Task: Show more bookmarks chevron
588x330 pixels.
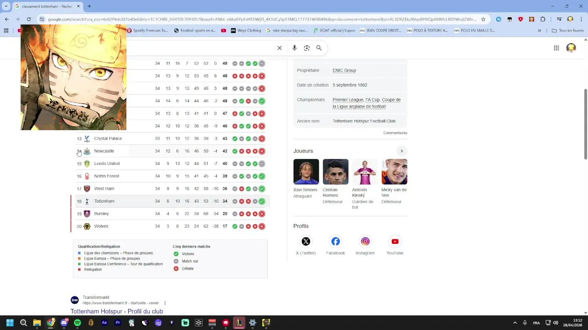Action: (x=539, y=31)
